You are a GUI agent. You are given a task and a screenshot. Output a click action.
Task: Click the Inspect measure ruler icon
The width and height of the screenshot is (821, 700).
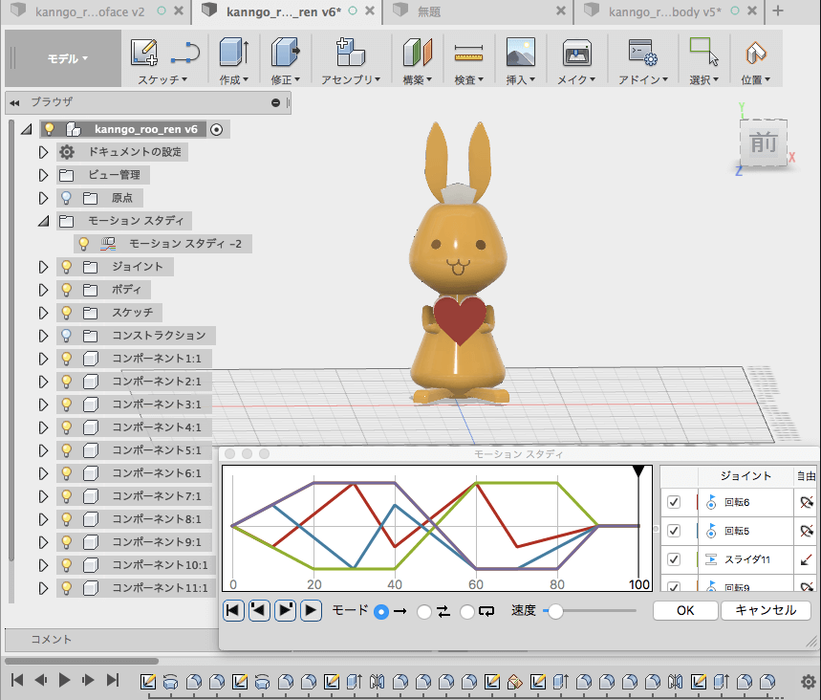pos(469,52)
